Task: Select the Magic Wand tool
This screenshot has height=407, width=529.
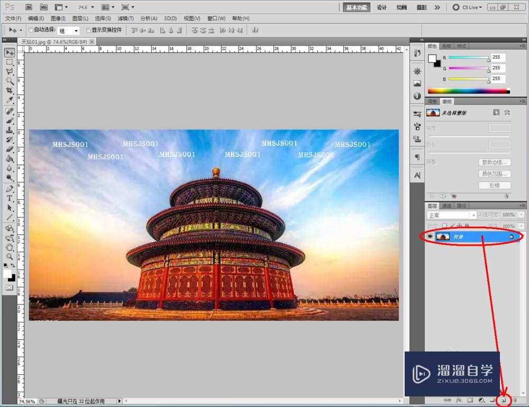Action: point(10,81)
